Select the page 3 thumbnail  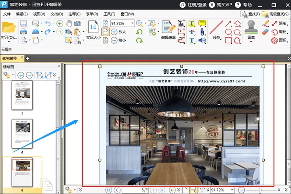[22, 95]
